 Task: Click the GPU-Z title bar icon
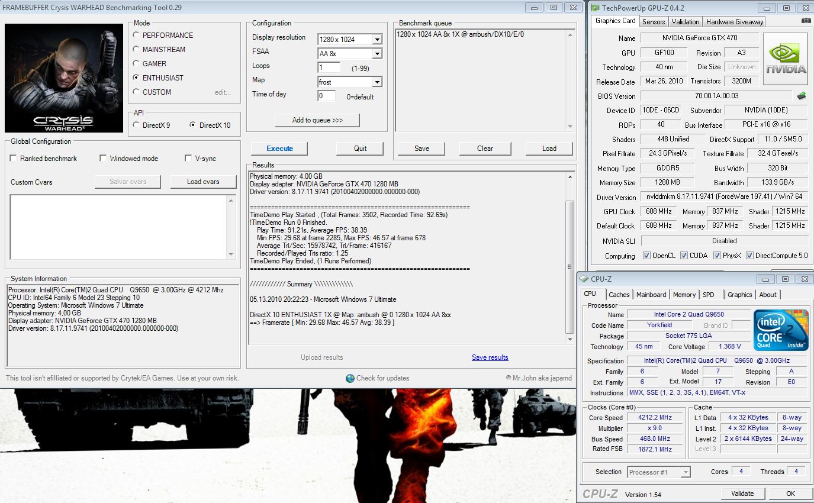[595, 8]
